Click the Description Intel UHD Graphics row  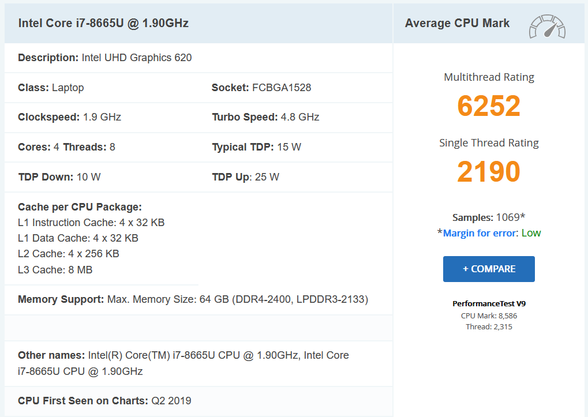tap(105, 58)
